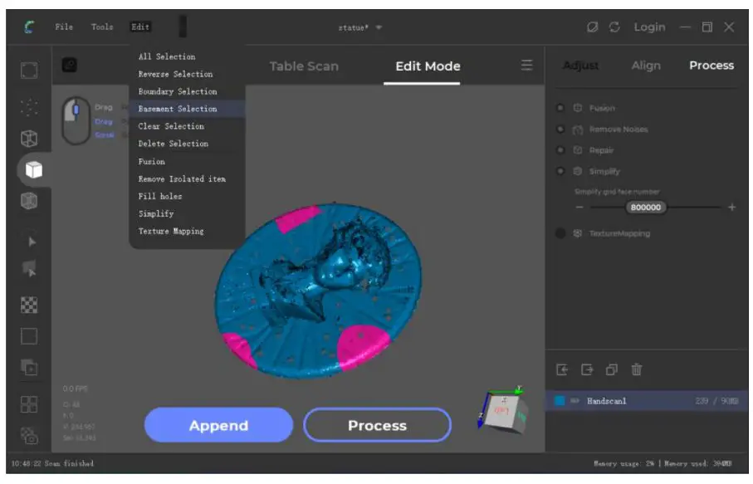Switch to point cloud display mode icon

(29, 106)
